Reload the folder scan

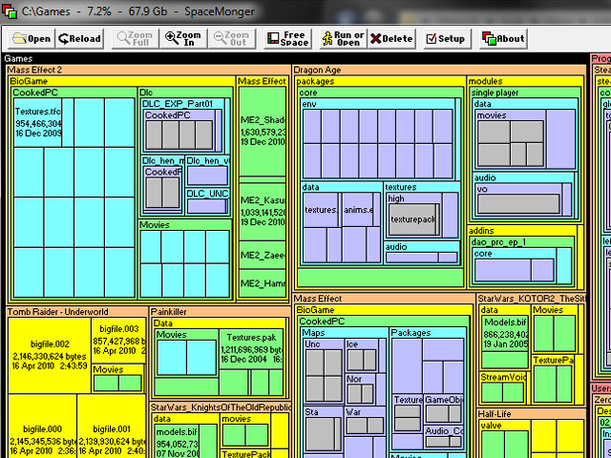(79, 38)
